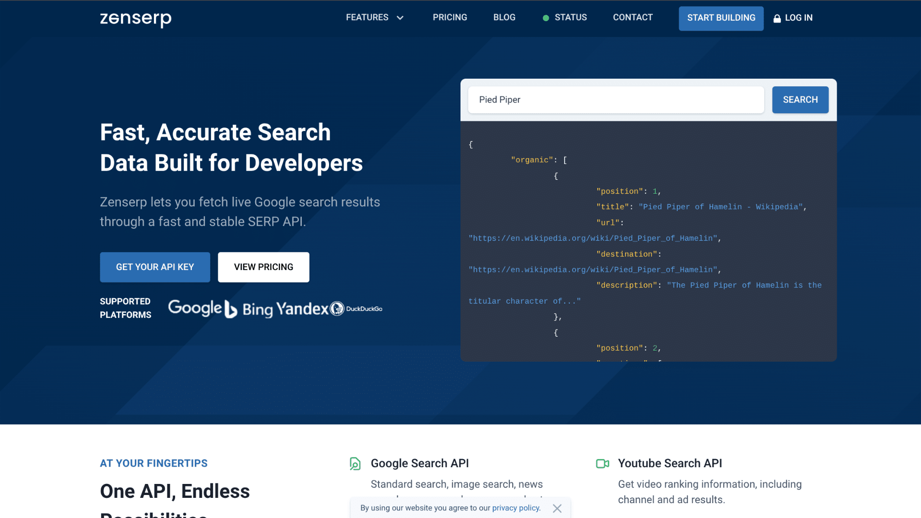Expand the Features dropdown chevron
The height and width of the screenshot is (518, 921).
400,18
